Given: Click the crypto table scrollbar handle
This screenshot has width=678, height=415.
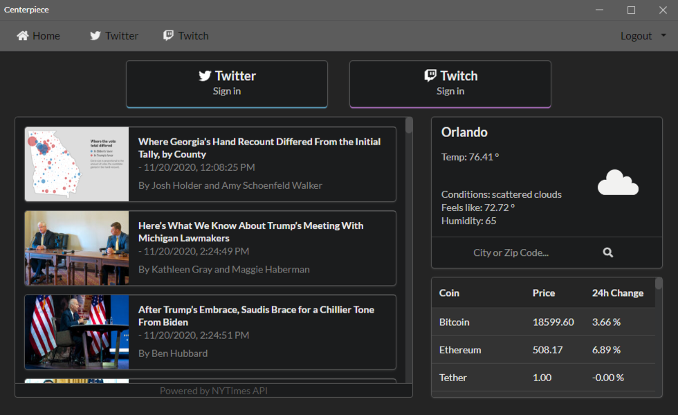Looking at the screenshot, I should point(659,284).
